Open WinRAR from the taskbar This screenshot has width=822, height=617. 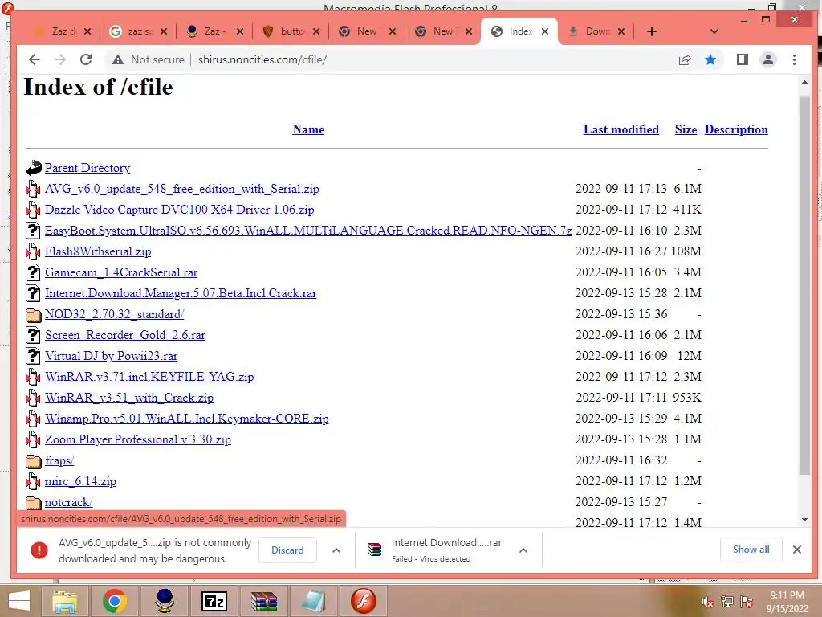[263, 601]
